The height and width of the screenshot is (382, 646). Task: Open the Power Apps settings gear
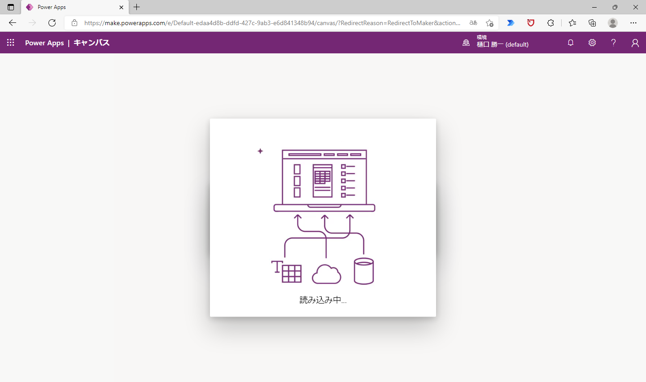(x=592, y=43)
